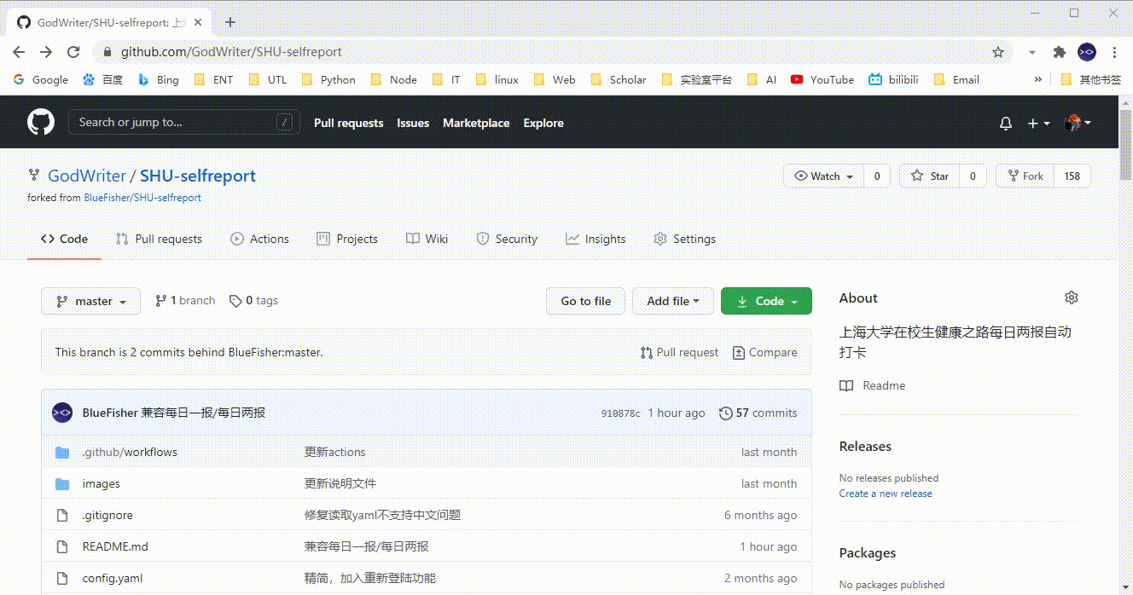Open the 百度 bookmark
Image resolution: width=1133 pixels, height=595 pixels.
(103, 79)
